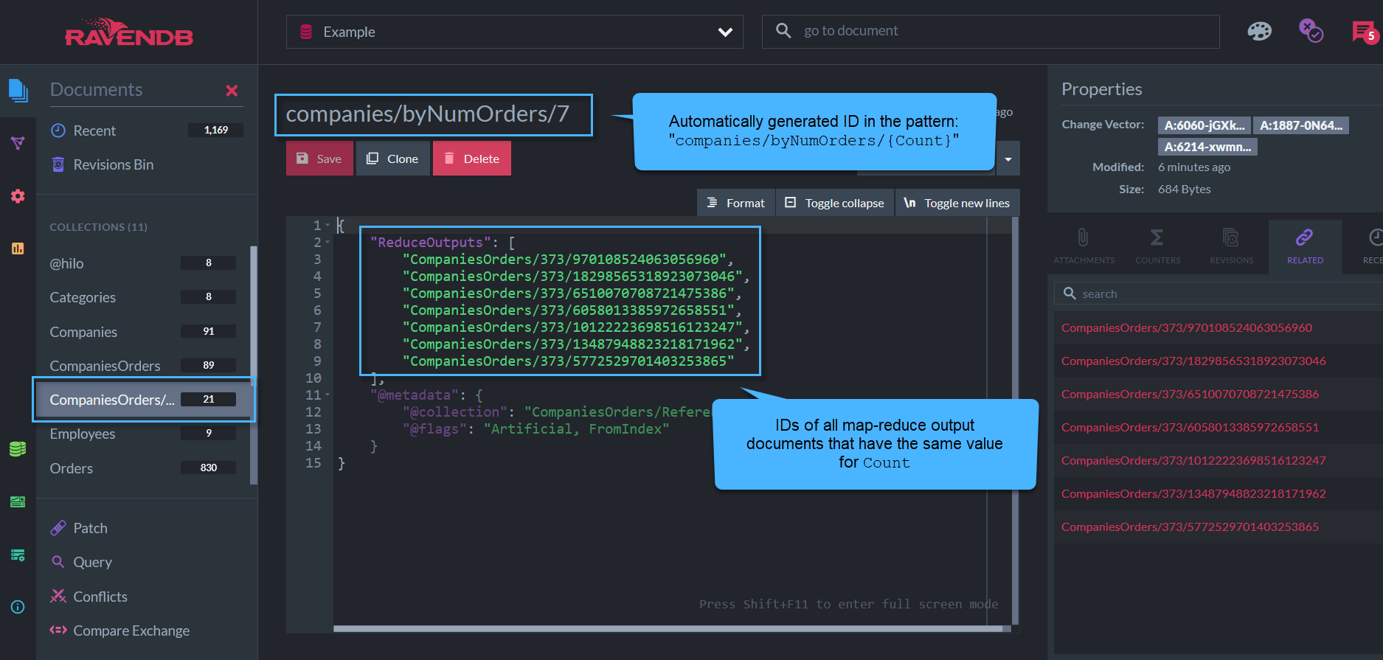Click change vector A:1887-0N64...

tap(1301, 125)
